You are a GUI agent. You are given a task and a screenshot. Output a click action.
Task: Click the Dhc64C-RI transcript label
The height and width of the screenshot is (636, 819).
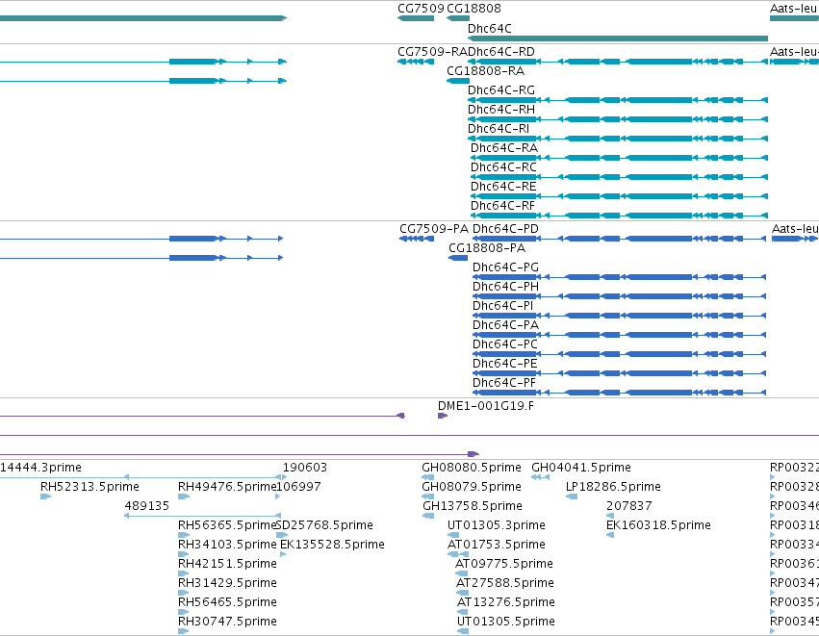click(499, 129)
